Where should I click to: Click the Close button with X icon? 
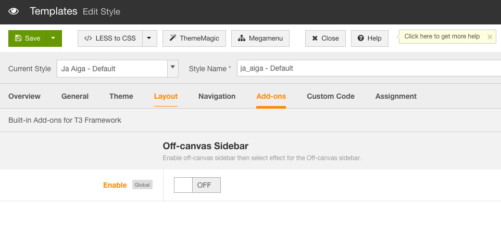coord(325,38)
